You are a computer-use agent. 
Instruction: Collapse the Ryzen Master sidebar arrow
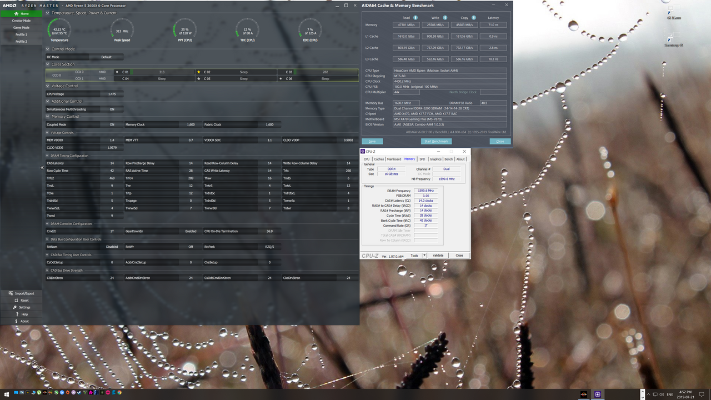coord(42,167)
